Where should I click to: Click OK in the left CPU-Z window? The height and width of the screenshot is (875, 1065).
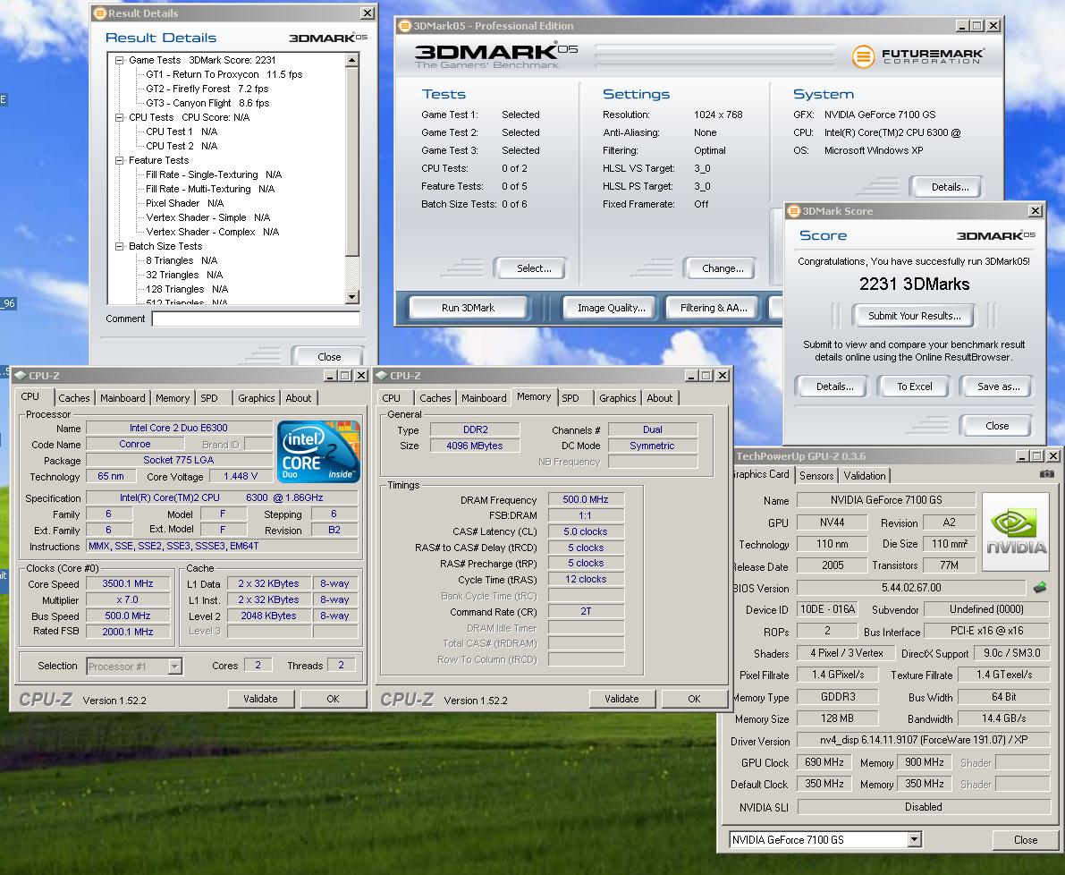(333, 699)
